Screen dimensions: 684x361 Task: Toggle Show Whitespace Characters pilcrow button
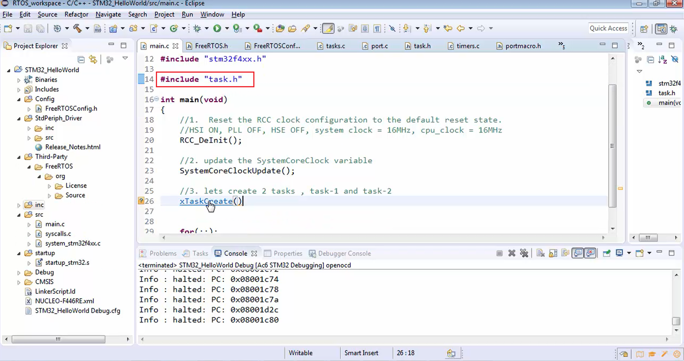tap(377, 29)
